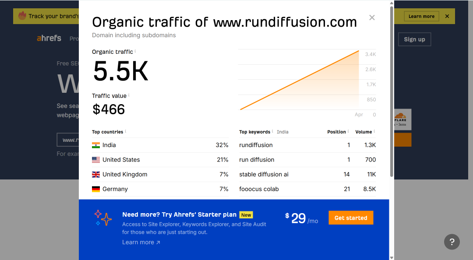The image size is (473, 260).
Task: Click the URL input field behind modal
Action: 68,140
